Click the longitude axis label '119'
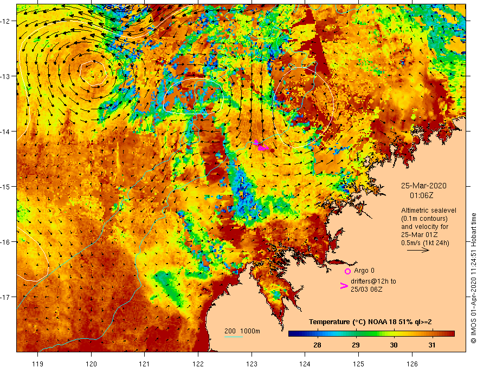 [38, 364]
